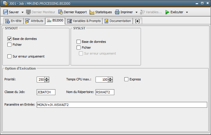Go to the Documentation tab

[117, 21]
